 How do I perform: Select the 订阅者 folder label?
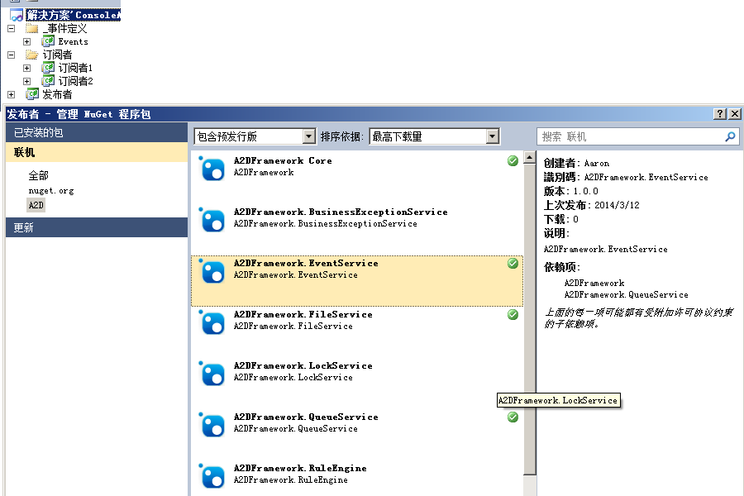coord(57,55)
